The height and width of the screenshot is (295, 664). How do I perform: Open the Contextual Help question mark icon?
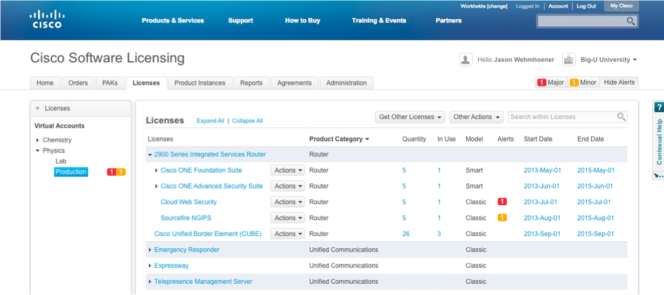click(659, 107)
